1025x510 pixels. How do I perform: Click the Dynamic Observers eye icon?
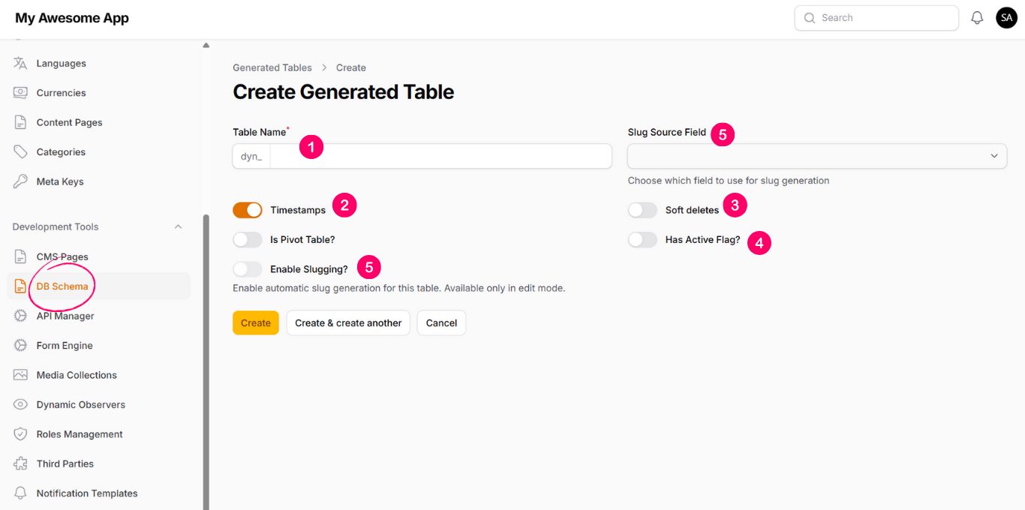(x=20, y=405)
